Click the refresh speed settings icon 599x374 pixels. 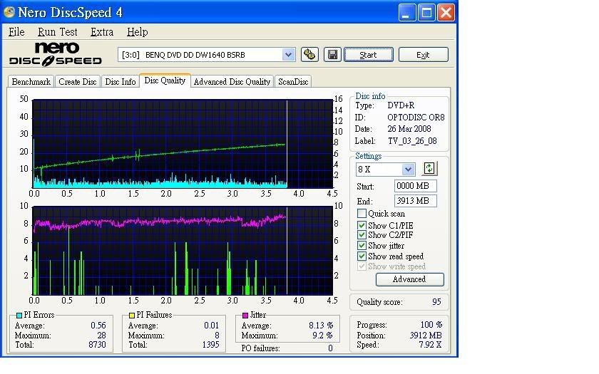[x=429, y=168]
